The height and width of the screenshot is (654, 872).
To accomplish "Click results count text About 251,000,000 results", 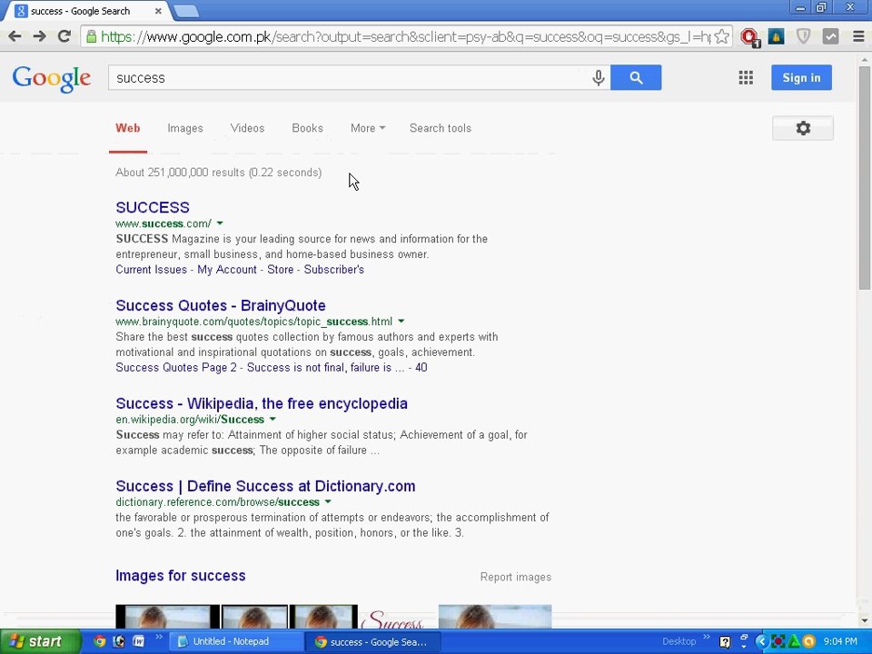I will coord(219,173).
